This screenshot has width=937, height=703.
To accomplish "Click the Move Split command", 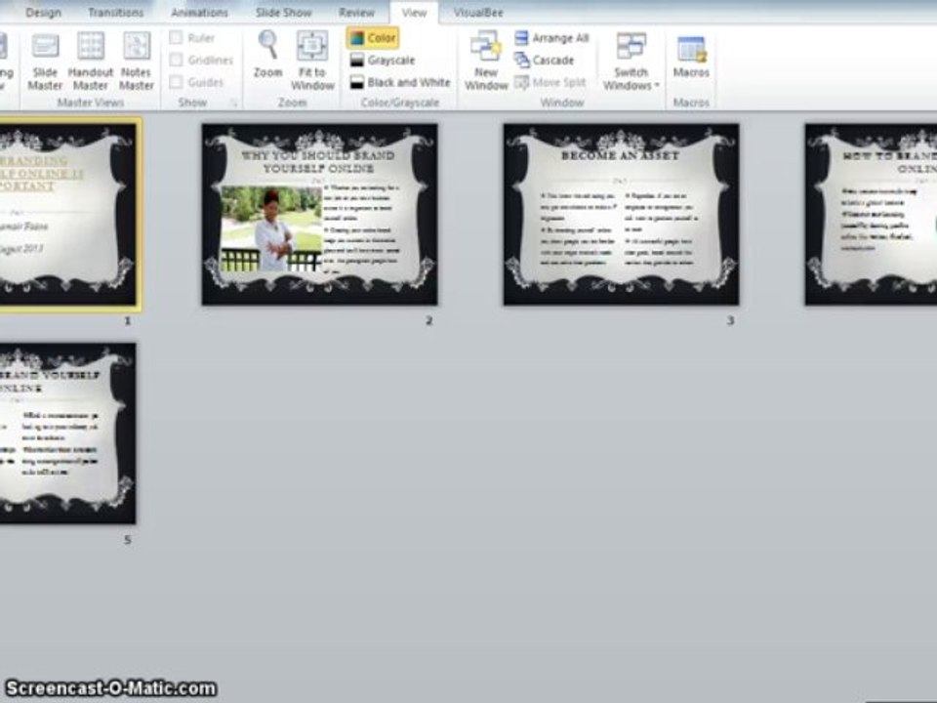I will coord(550,82).
